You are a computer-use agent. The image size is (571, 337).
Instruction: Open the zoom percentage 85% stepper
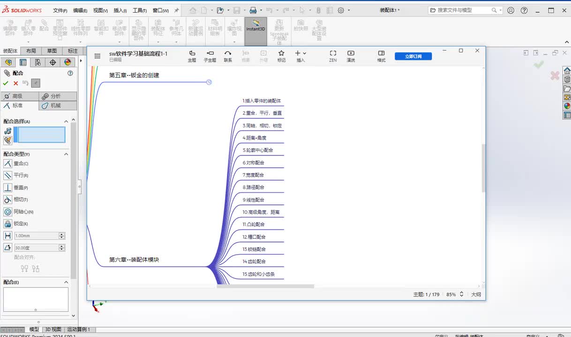pos(461,294)
